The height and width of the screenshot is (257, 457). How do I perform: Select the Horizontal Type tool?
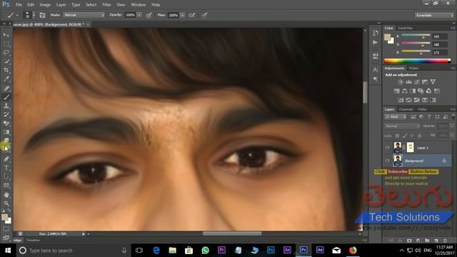[x=6, y=168]
